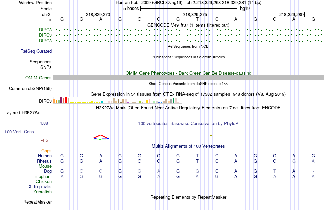Viewport: 324px width, 210px height.
Task: Select the Rhesus alignment row label
Action: [x=44, y=161]
